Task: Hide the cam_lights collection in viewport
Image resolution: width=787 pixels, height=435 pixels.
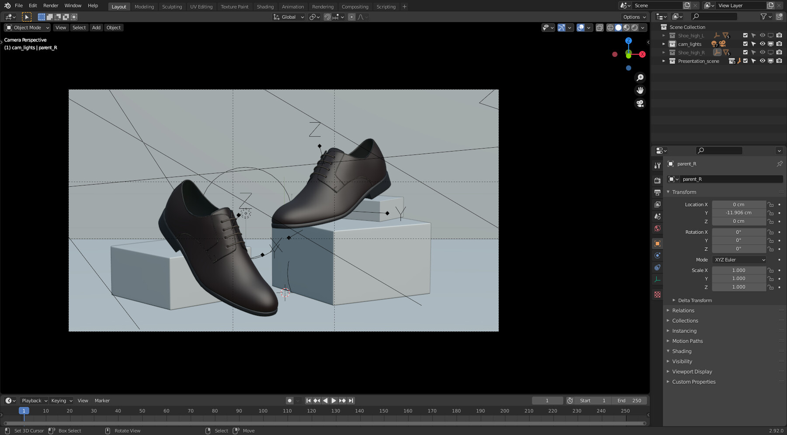Action: 762,44
